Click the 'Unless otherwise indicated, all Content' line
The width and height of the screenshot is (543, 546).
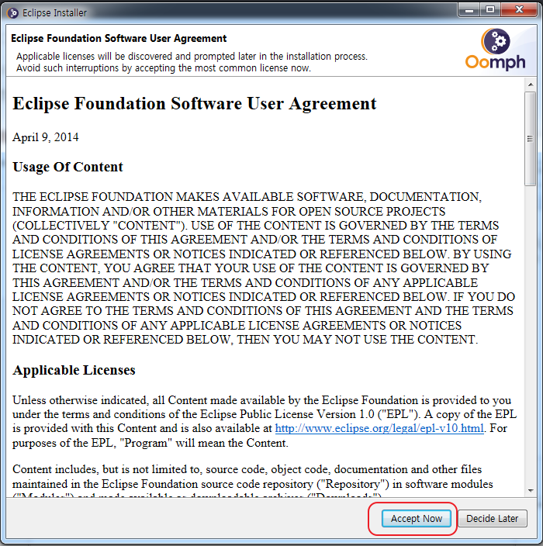pos(262,400)
